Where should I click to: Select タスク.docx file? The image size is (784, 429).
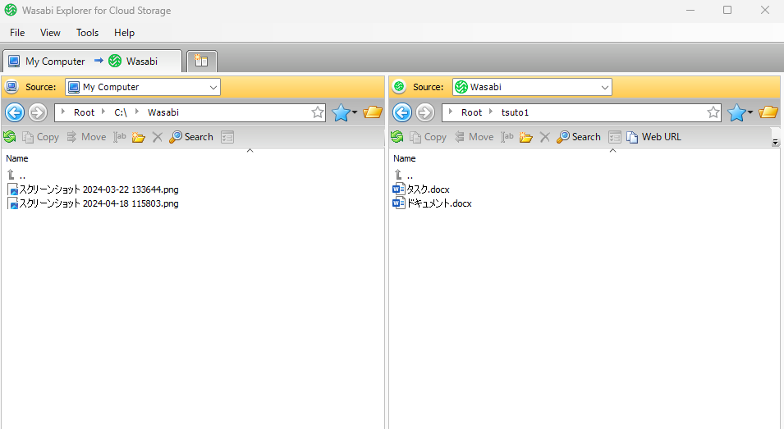pyautogui.click(x=421, y=189)
